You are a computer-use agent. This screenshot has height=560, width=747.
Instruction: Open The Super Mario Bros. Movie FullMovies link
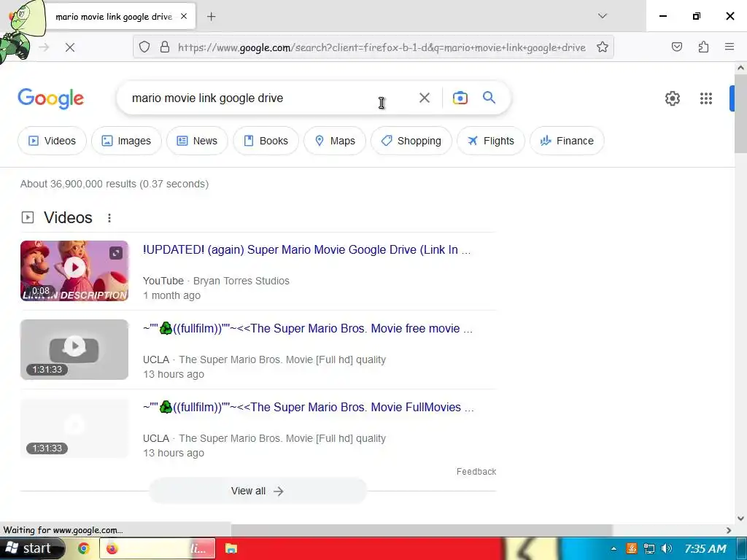click(309, 407)
